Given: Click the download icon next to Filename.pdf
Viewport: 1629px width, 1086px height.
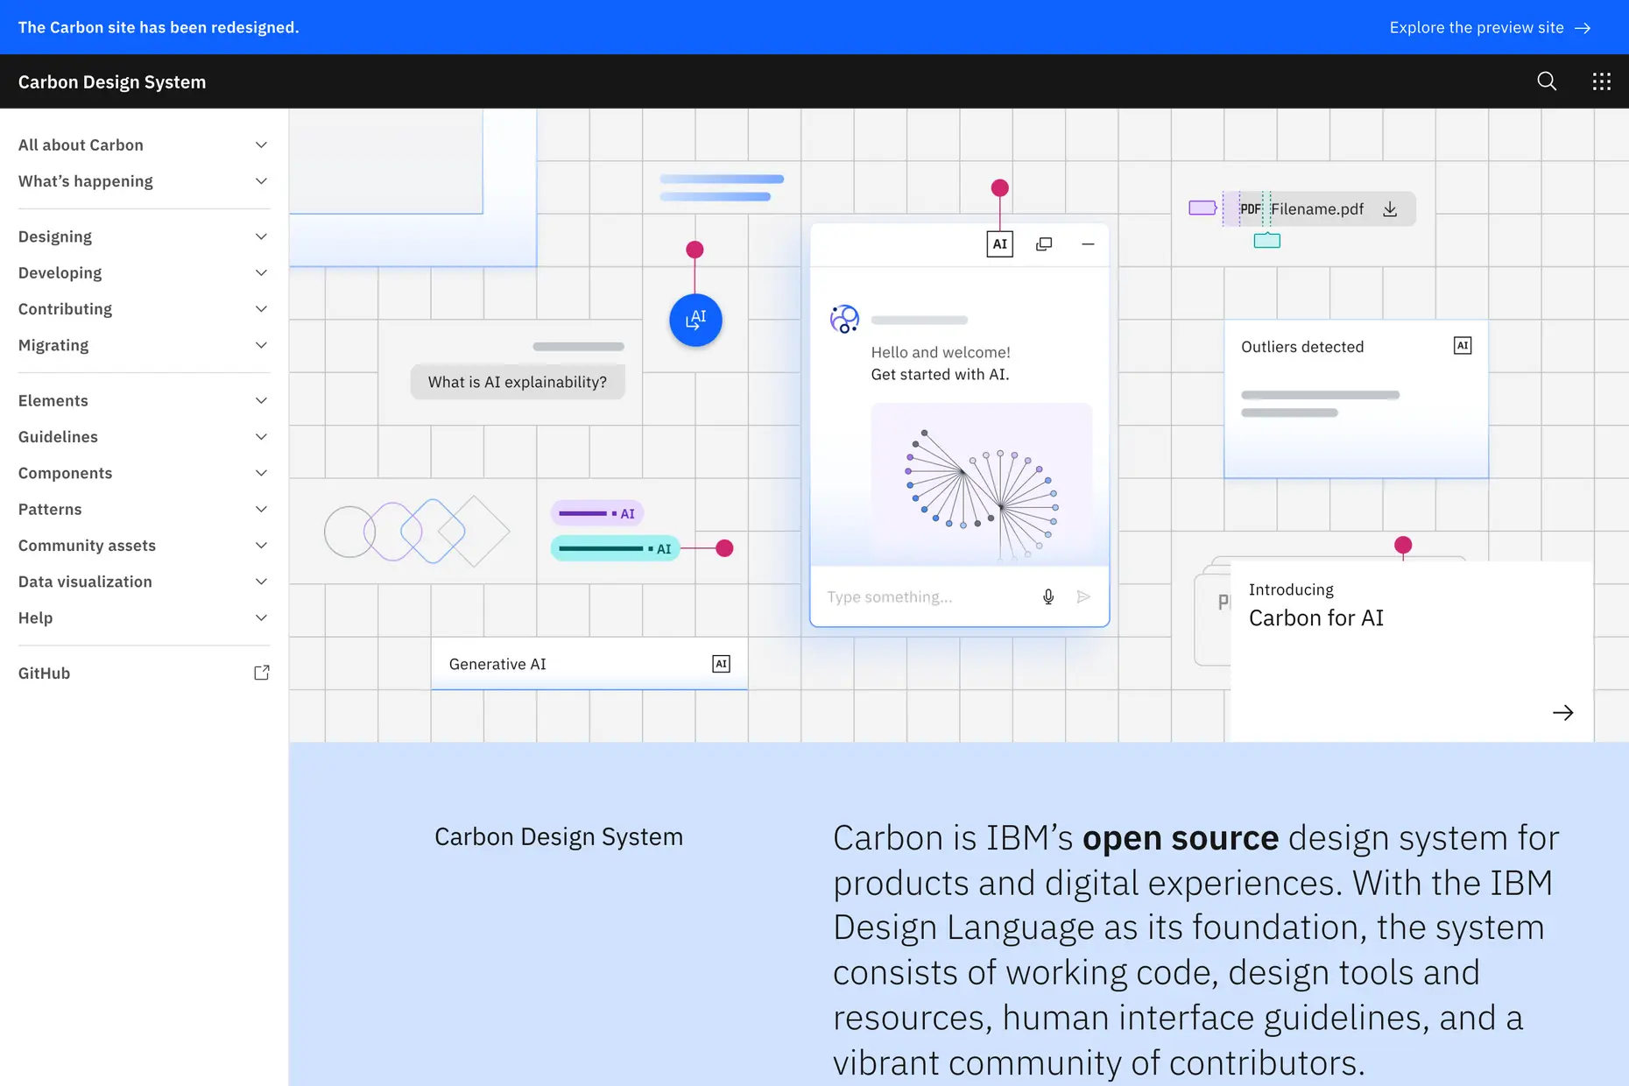Looking at the screenshot, I should click(x=1390, y=209).
